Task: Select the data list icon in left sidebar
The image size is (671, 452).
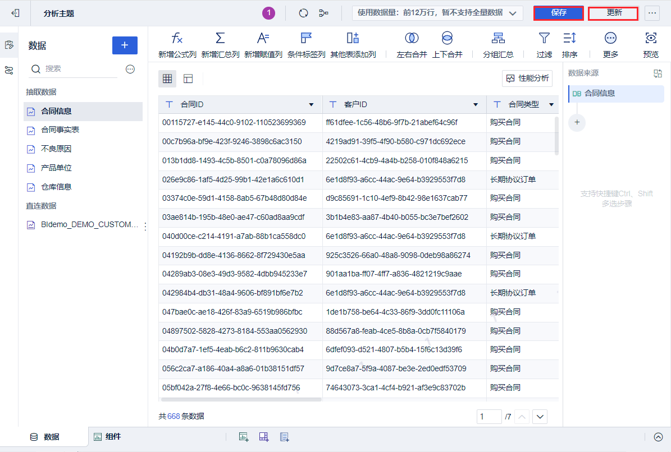Action: click(x=9, y=45)
